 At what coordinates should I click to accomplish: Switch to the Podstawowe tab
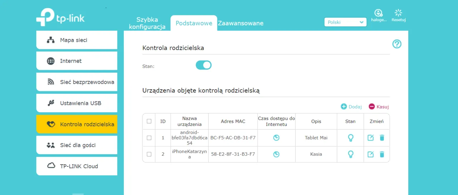pyautogui.click(x=194, y=23)
